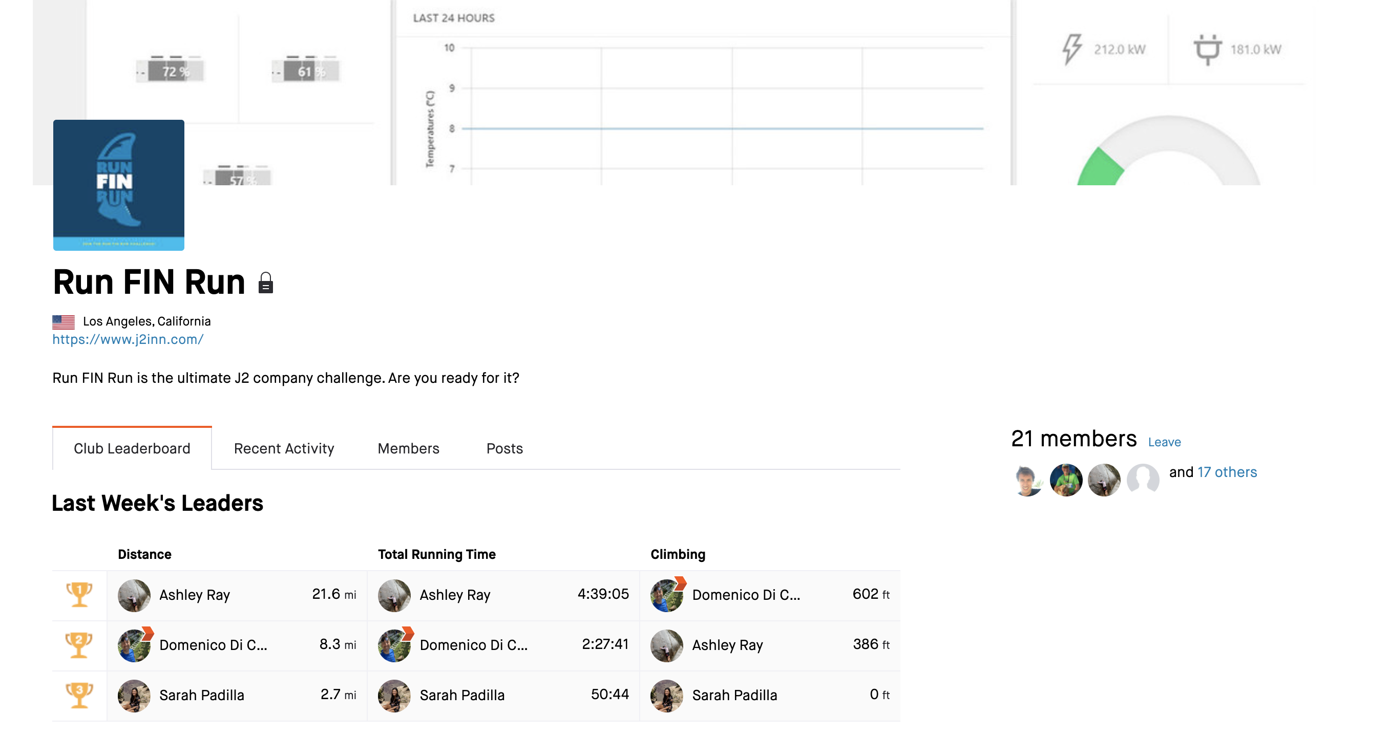Click the Distance column header
The width and height of the screenshot is (1389, 737).
point(144,554)
